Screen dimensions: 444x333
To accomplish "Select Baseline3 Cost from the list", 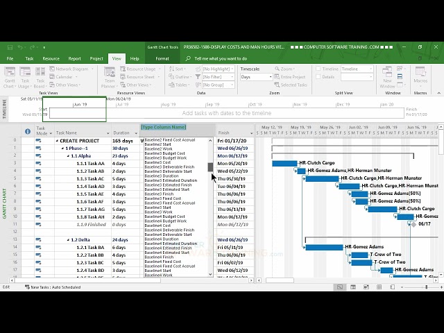I will (157, 162).
